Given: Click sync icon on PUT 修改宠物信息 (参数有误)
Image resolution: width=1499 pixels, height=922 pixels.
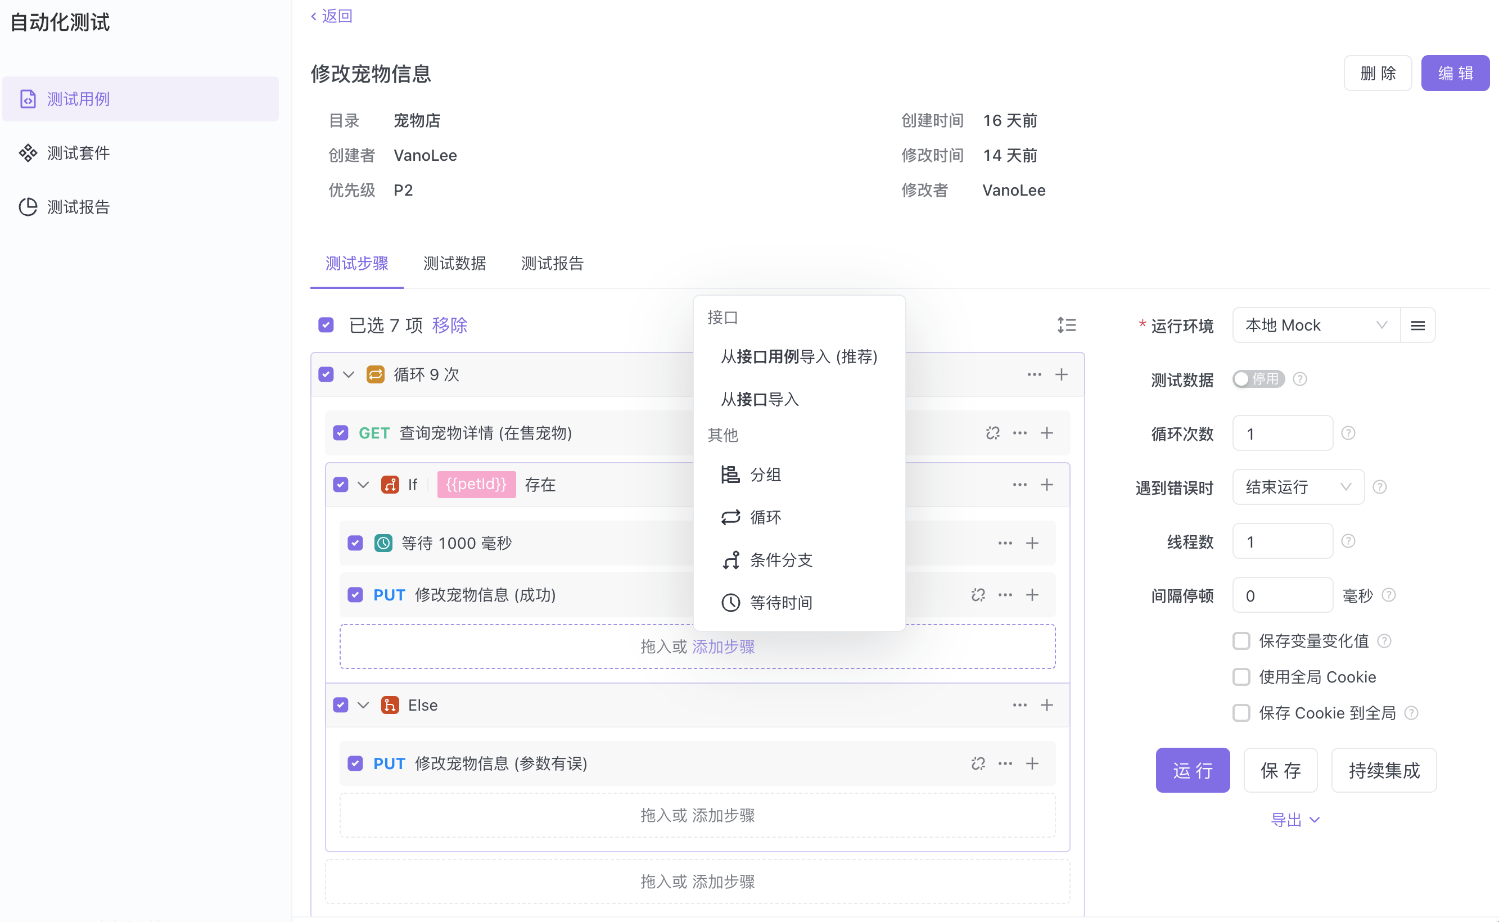Looking at the screenshot, I should coord(978,763).
